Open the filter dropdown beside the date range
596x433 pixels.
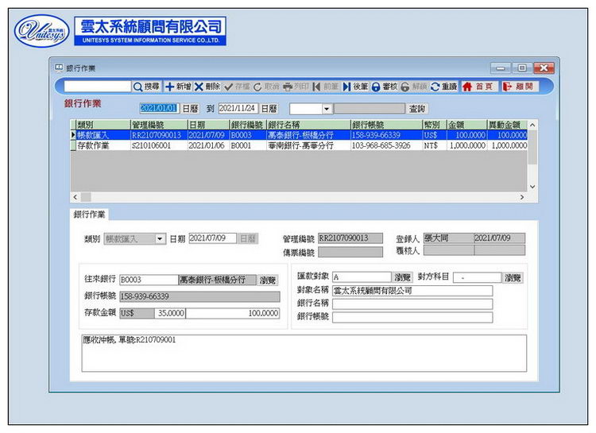point(327,109)
